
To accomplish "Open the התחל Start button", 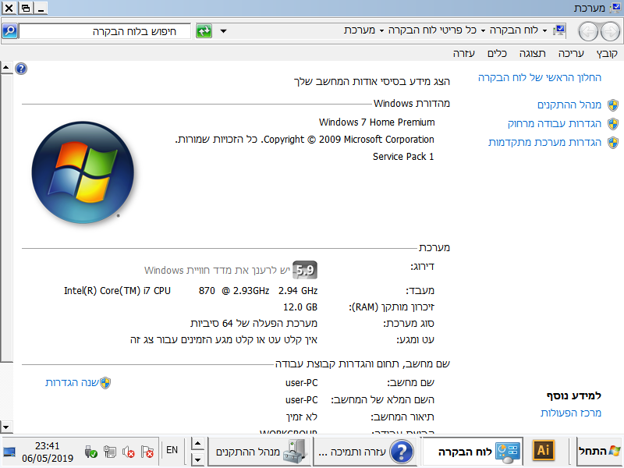I will [x=599, y=451].
